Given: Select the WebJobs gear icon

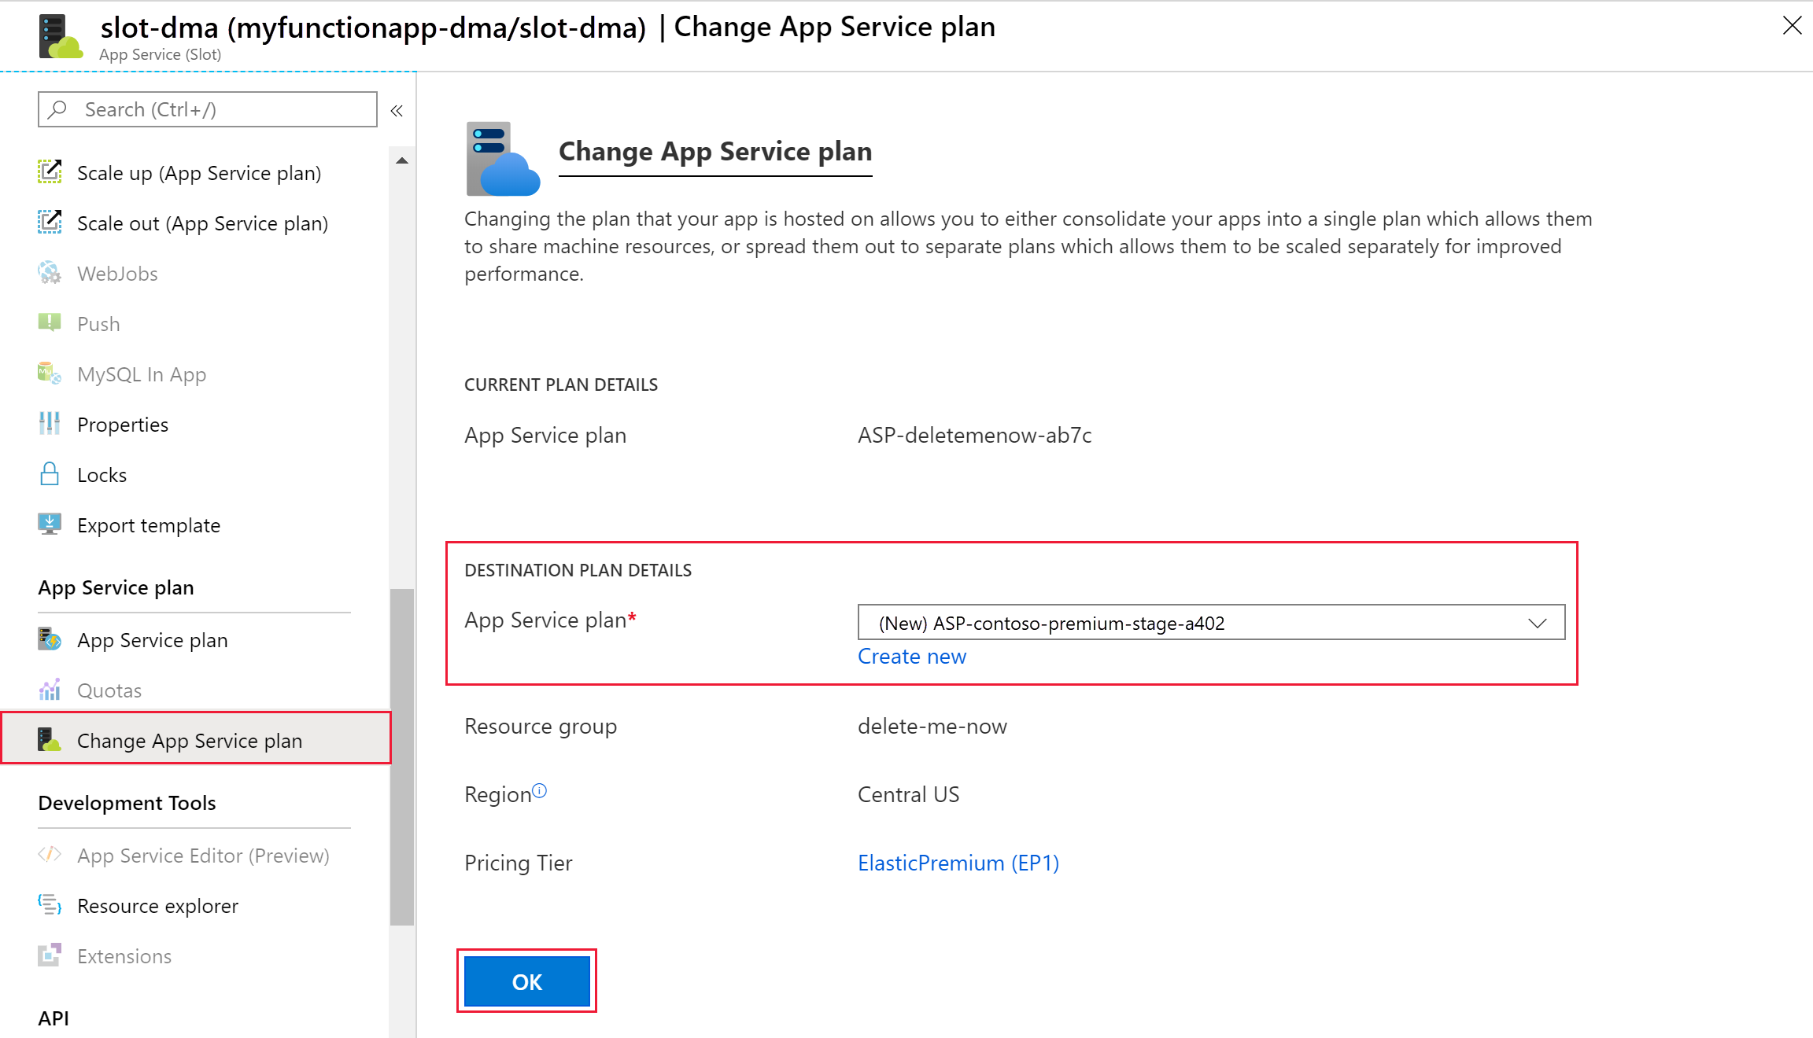Looking at the screenshot, I should (49, 273).
